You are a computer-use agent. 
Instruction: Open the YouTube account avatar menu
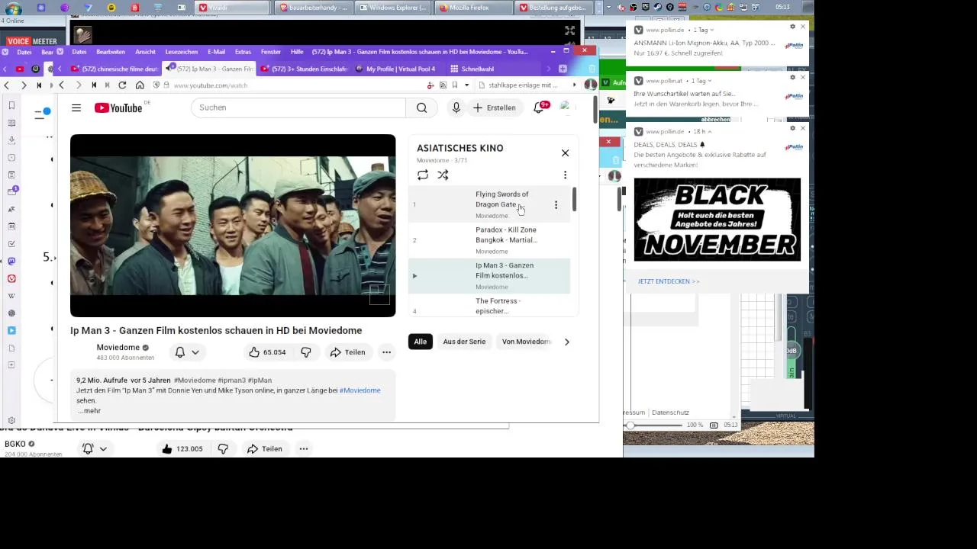point(565,108)
